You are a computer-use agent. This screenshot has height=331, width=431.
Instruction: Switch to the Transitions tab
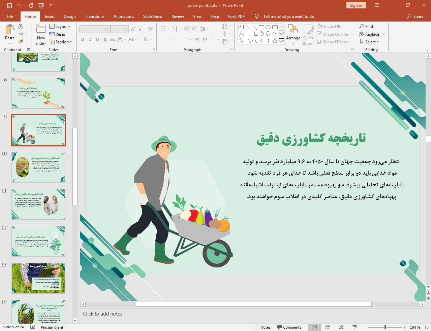95,16
